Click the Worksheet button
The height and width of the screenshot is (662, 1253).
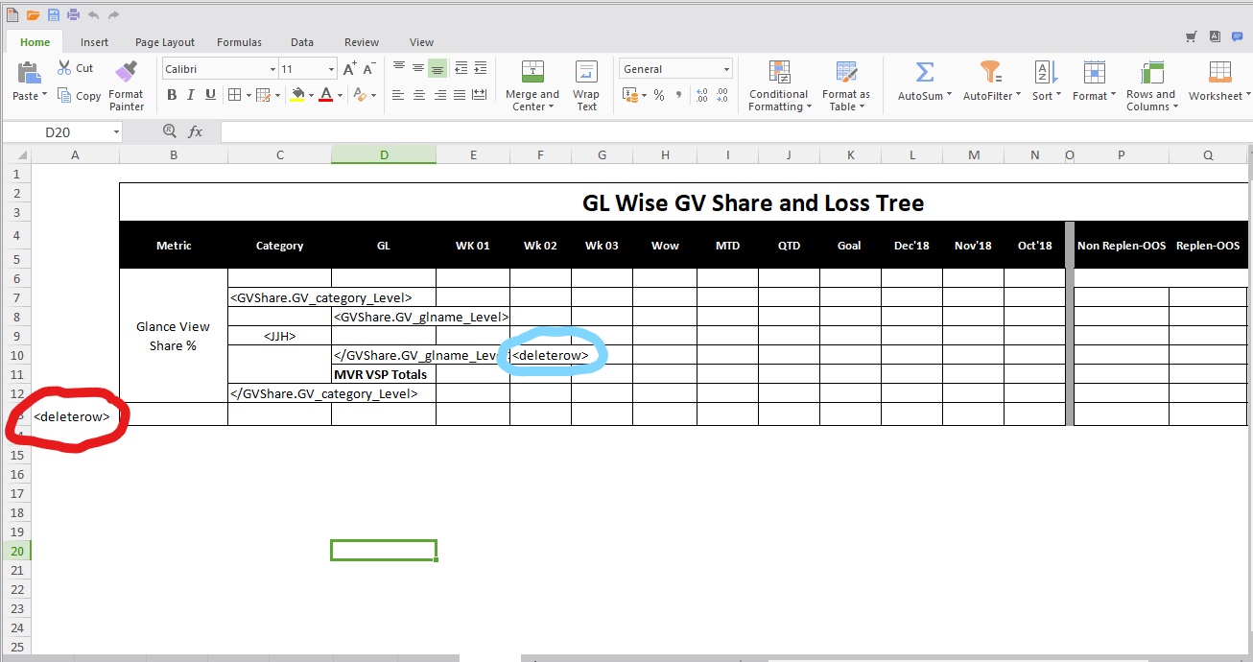click(1218, 83)
